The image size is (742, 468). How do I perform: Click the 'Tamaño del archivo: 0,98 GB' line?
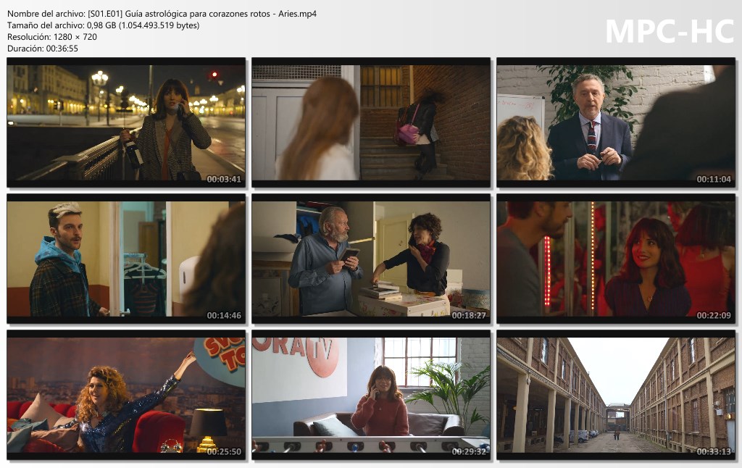click(103, 25)
